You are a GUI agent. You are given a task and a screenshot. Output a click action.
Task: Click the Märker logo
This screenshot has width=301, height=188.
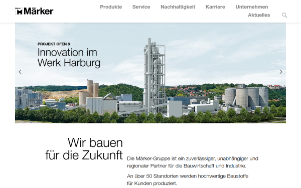point(34,11)
